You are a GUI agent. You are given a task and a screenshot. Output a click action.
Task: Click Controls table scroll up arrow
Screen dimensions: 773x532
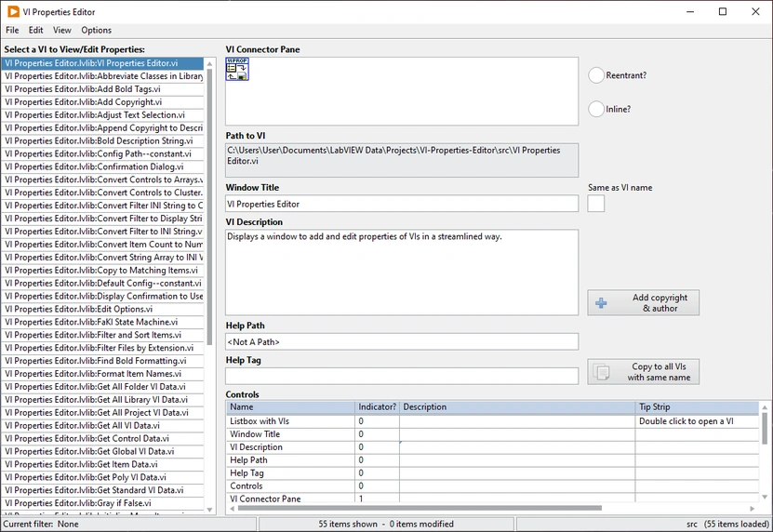click(x=765, y=407)
